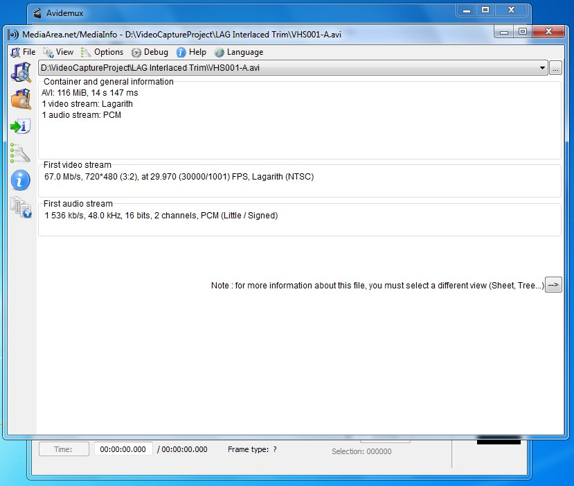Click the website documents sidebar icon

21,207
